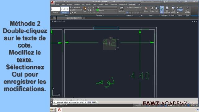Screen dimensions: 199x112
Task: Expand the Paragraph panel
Action: pyautogui.click(x=129, y=15)
